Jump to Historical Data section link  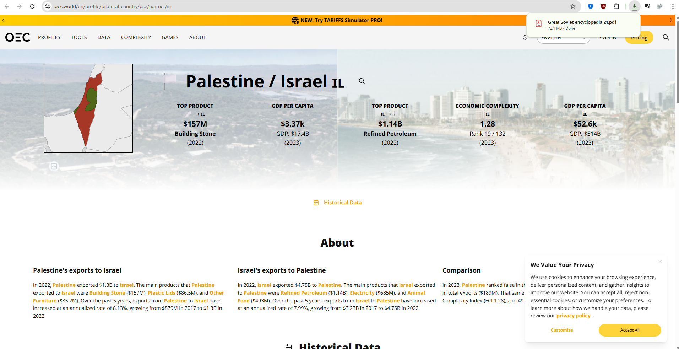click(343, 203)
